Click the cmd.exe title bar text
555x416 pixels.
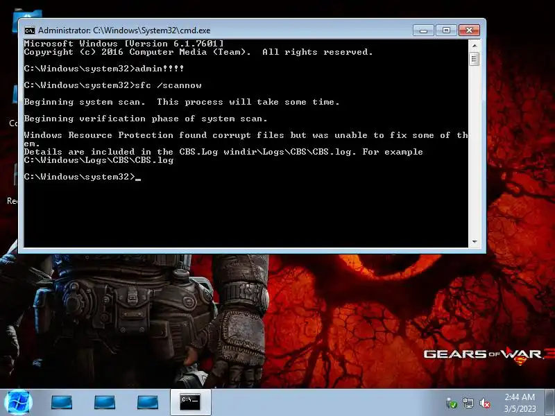tap(124, 31)
